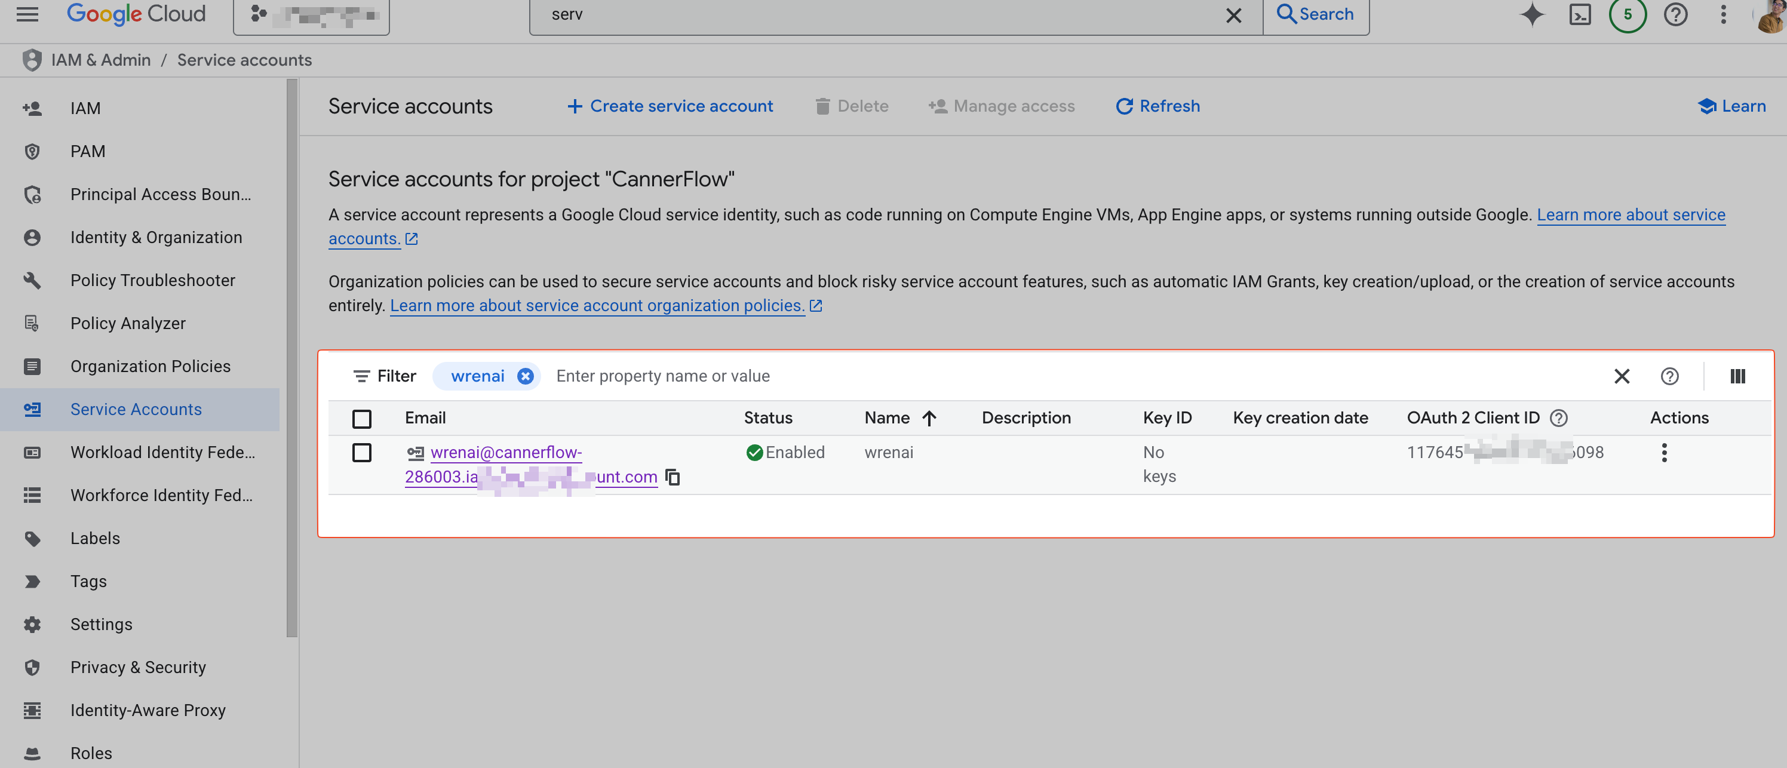Click the OAuth 2 Client ID help icon
1787x768 pixels.
[1558, 417]
